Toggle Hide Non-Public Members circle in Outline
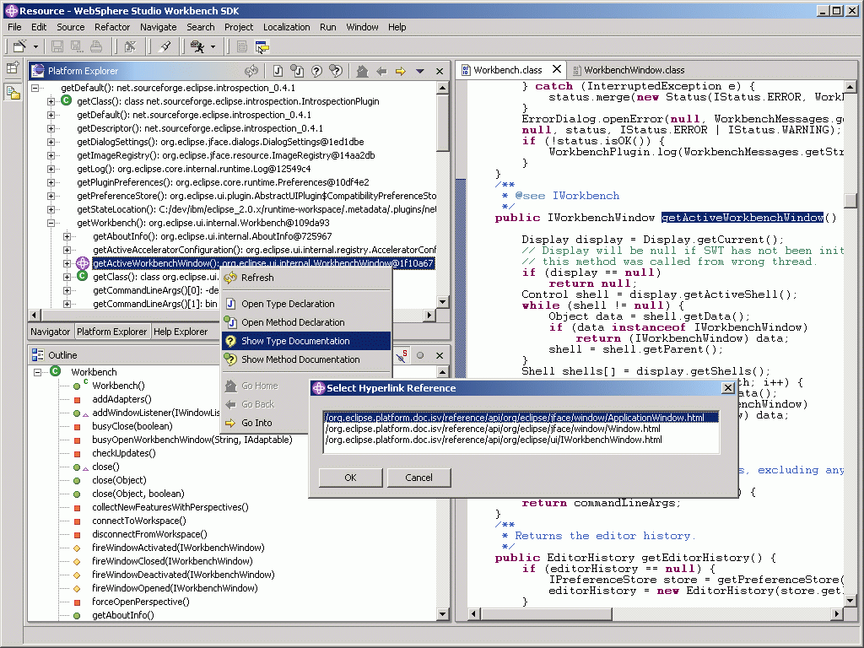Image resolution: width=864 pixels, height=648 pixels. pyautogui.click(x=420, y=355)
